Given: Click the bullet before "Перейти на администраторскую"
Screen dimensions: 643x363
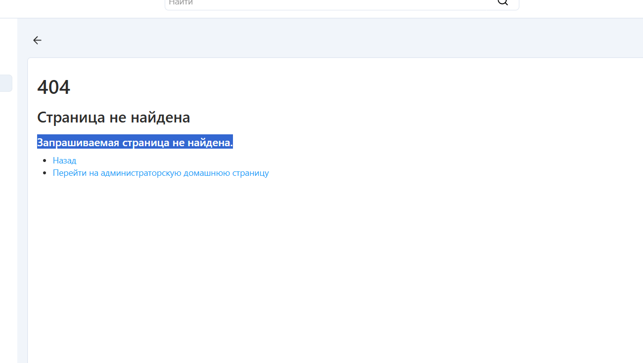Looking at the screenshot, I should tap(45, 173).
